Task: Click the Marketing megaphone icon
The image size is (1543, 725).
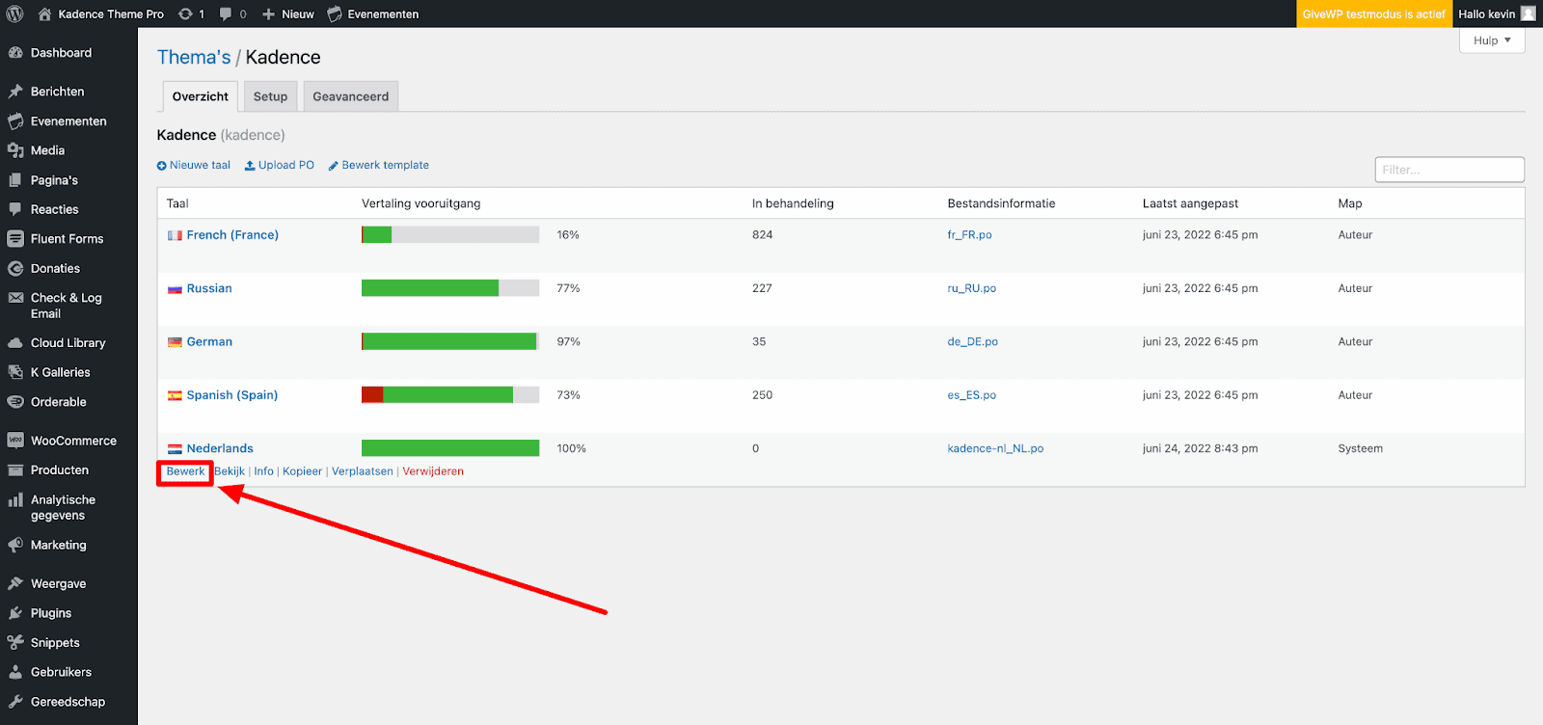Action: (x=15, y=545)
